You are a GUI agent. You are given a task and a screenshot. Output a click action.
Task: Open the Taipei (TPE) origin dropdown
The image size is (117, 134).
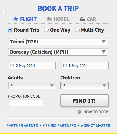[58, 42]
